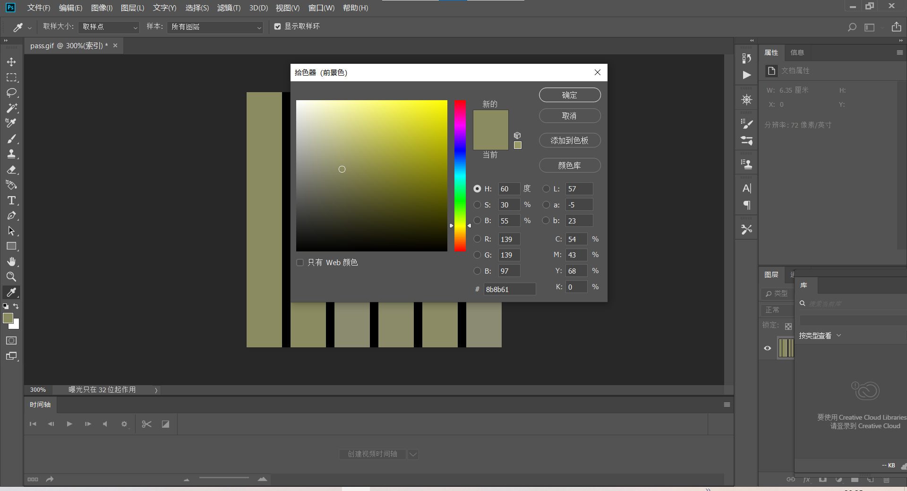Viewport: 907px width, 491px height.
Task: Select the Magic Wand tool
Action: [x=11, y=108]
